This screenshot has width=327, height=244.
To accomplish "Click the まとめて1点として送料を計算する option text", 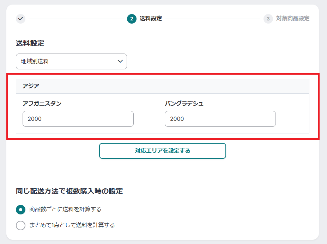I will pos(72,225).
